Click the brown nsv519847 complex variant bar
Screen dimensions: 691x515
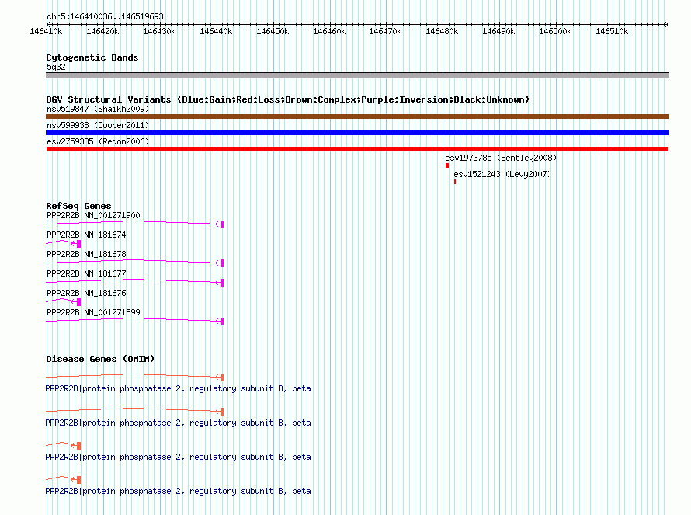pyautogui.click(x=357, y=117)
